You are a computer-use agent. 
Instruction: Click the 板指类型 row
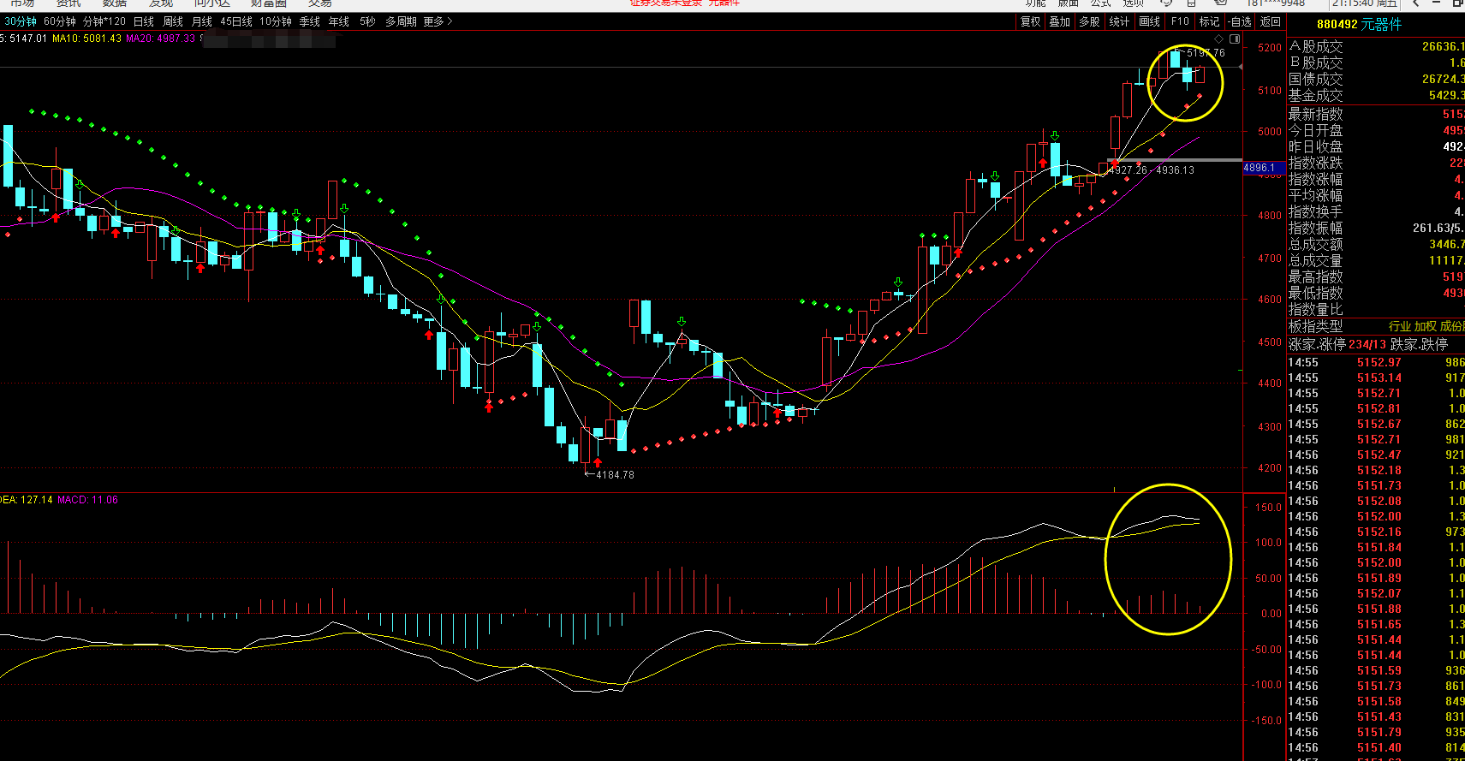[1375, 326]
